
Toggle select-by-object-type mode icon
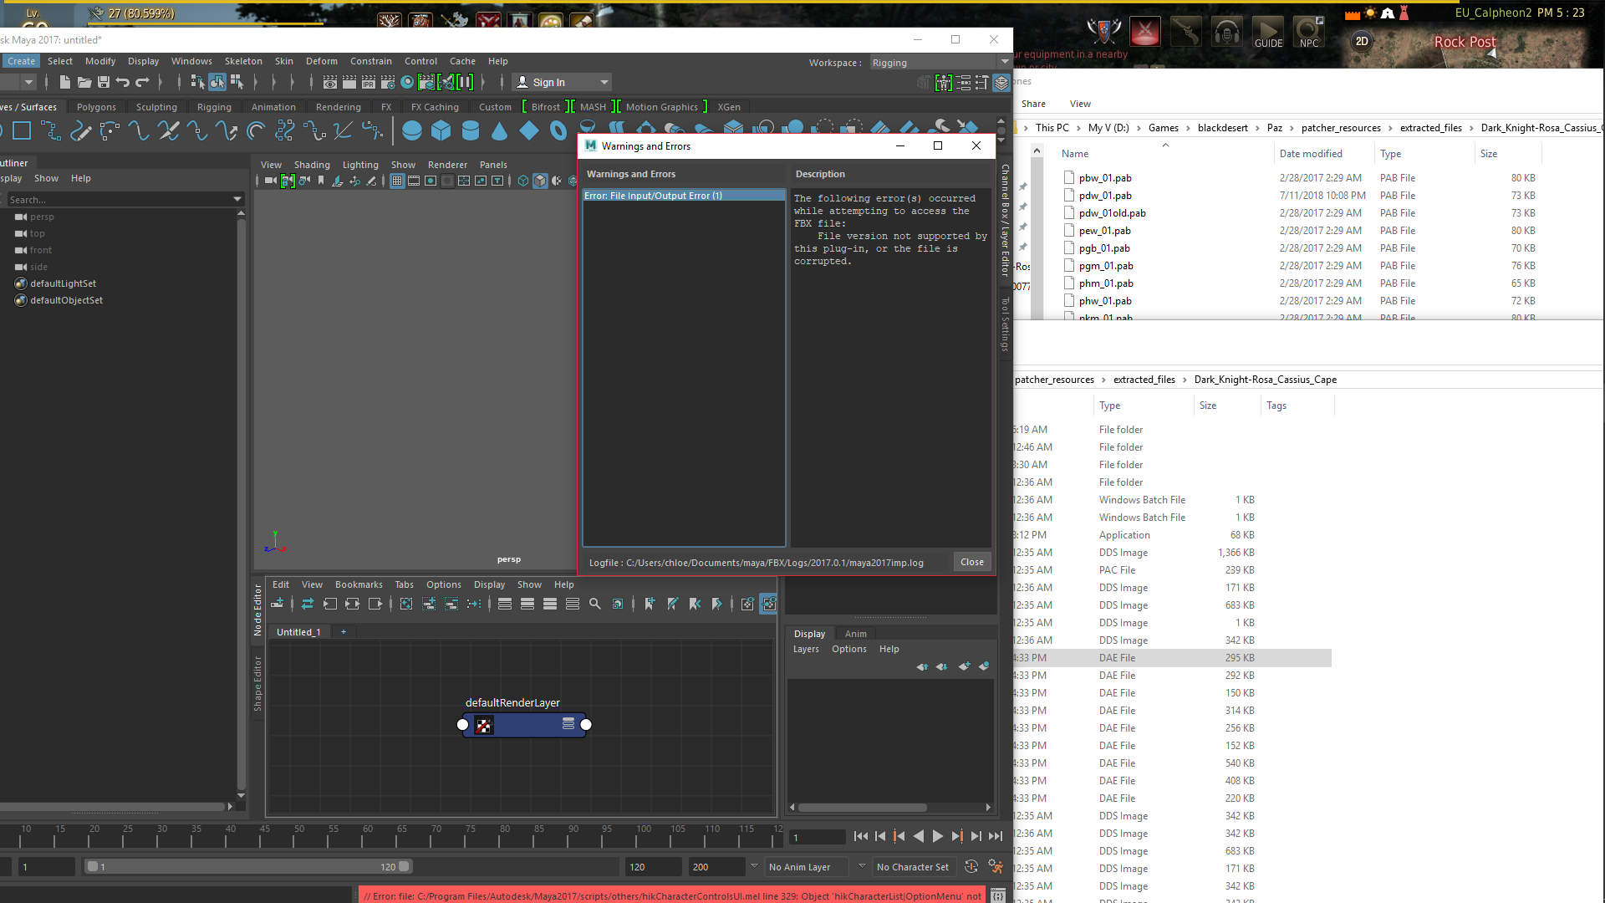[x=217, y=82]
